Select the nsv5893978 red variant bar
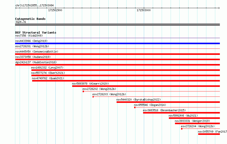Image resolution: width=227 pixels, height=144 pixels. click(146, 86)
